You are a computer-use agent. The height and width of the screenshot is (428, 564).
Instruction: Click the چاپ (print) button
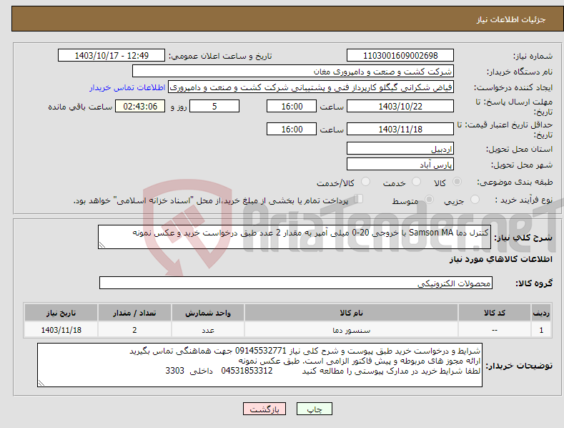click(x=314, y=409)
